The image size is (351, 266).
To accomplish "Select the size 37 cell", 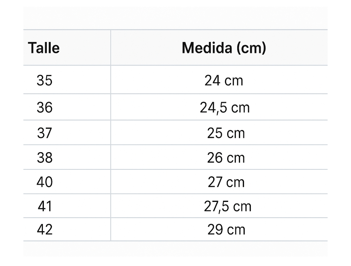I will click(x=45, y=133).
